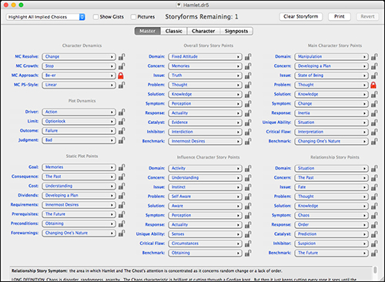Viewport: 385px width, 282px height.
Task: Open the Main Character Domain Manipulation dropdown
Action: click(x=331, y=56)
